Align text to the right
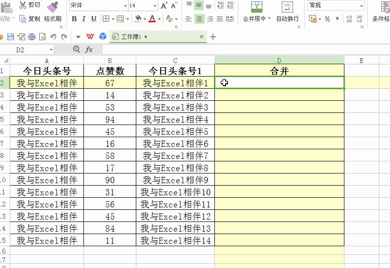Viewport: 390px width, 268px height. pyautogui.click(x=210, y=18)
